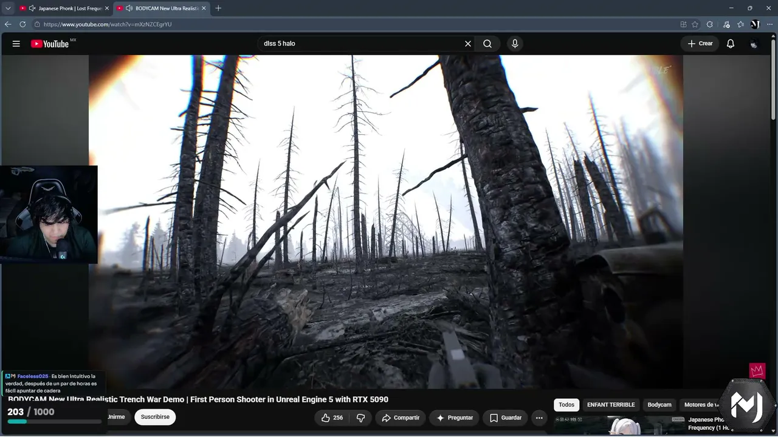The height and width of the screenshot is (437, 778).
Task: Subscribe with the Suscribirse button
Action: (155, 417)
